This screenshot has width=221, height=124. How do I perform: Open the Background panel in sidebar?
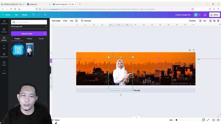tap(4, 55)
